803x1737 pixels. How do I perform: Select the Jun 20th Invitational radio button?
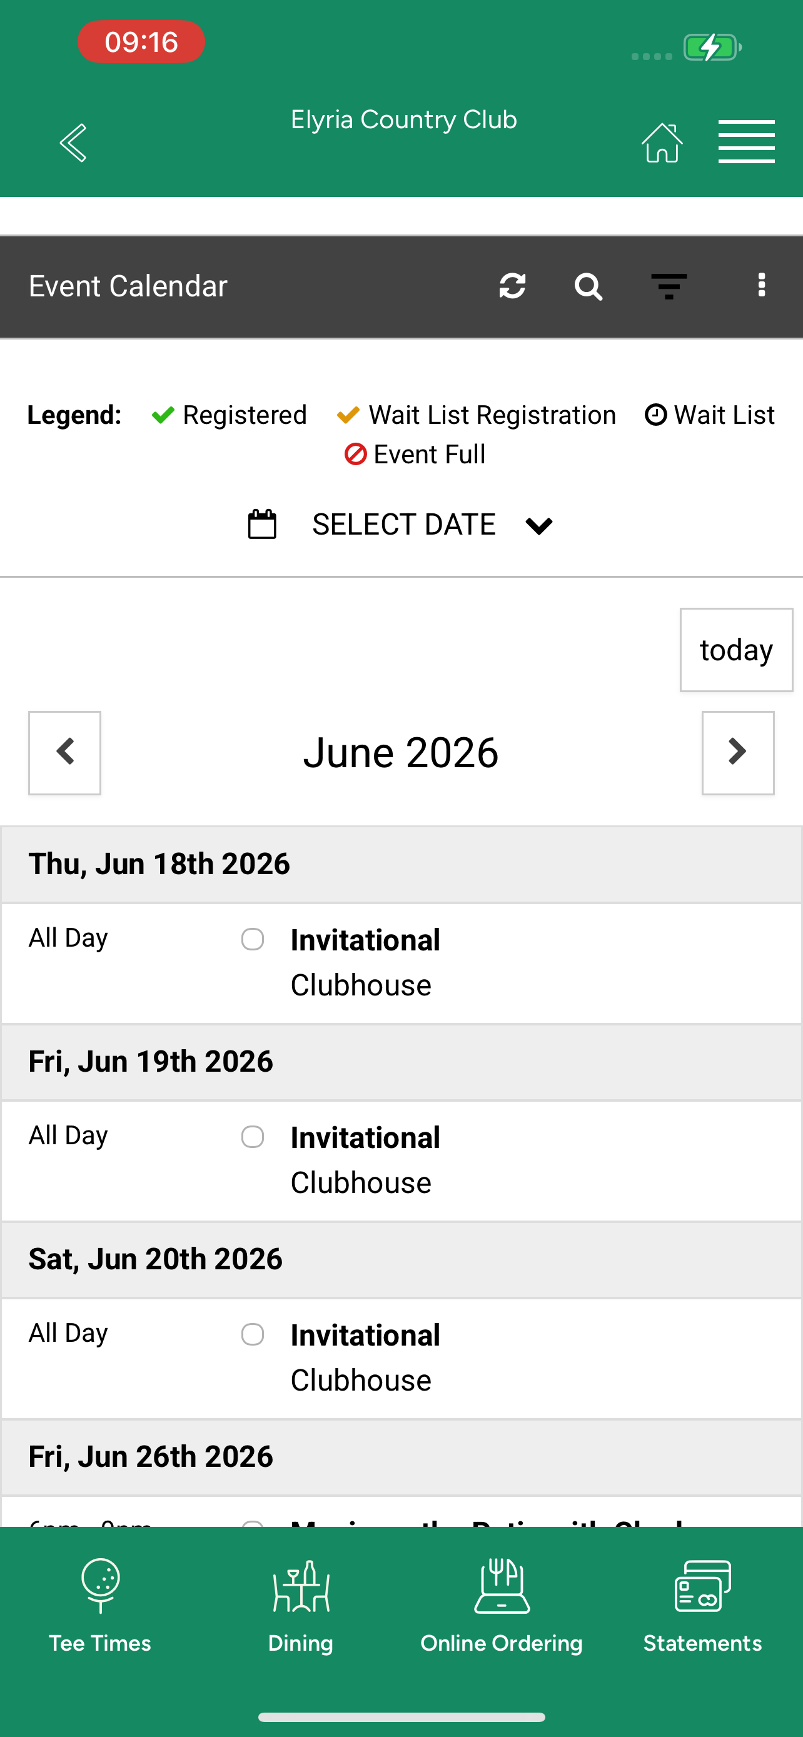(x=253, y=1334)
